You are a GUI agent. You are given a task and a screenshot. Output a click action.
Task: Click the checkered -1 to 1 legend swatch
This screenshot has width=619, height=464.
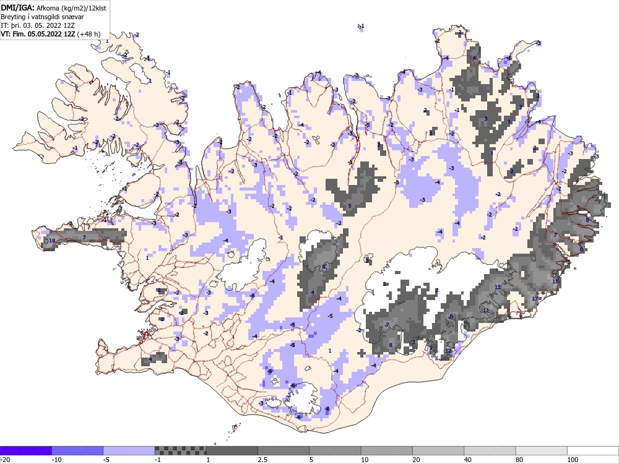pos(180,450)
